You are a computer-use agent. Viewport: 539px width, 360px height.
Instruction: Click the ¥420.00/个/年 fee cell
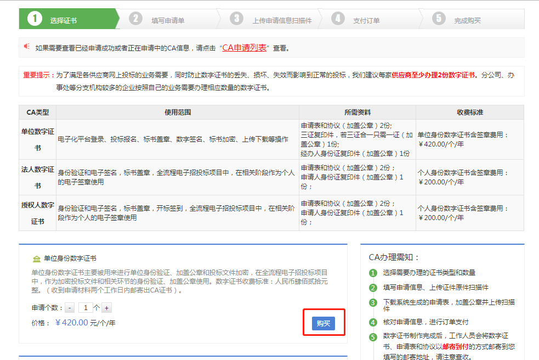click(x=470, y=139)
